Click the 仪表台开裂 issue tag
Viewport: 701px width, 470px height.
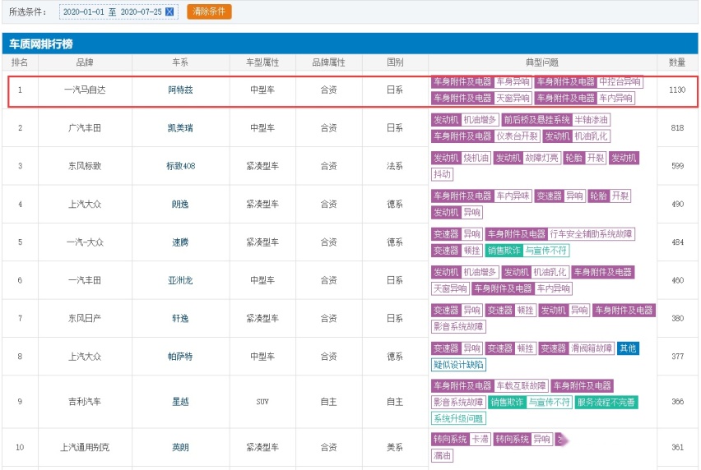pyautogui.click(x=517, y=136)
